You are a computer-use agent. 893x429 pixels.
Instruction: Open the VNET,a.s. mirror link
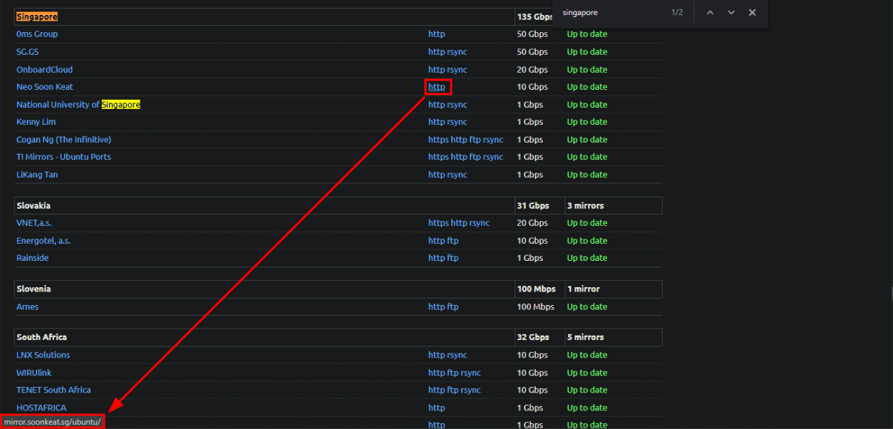pos(34,223)
